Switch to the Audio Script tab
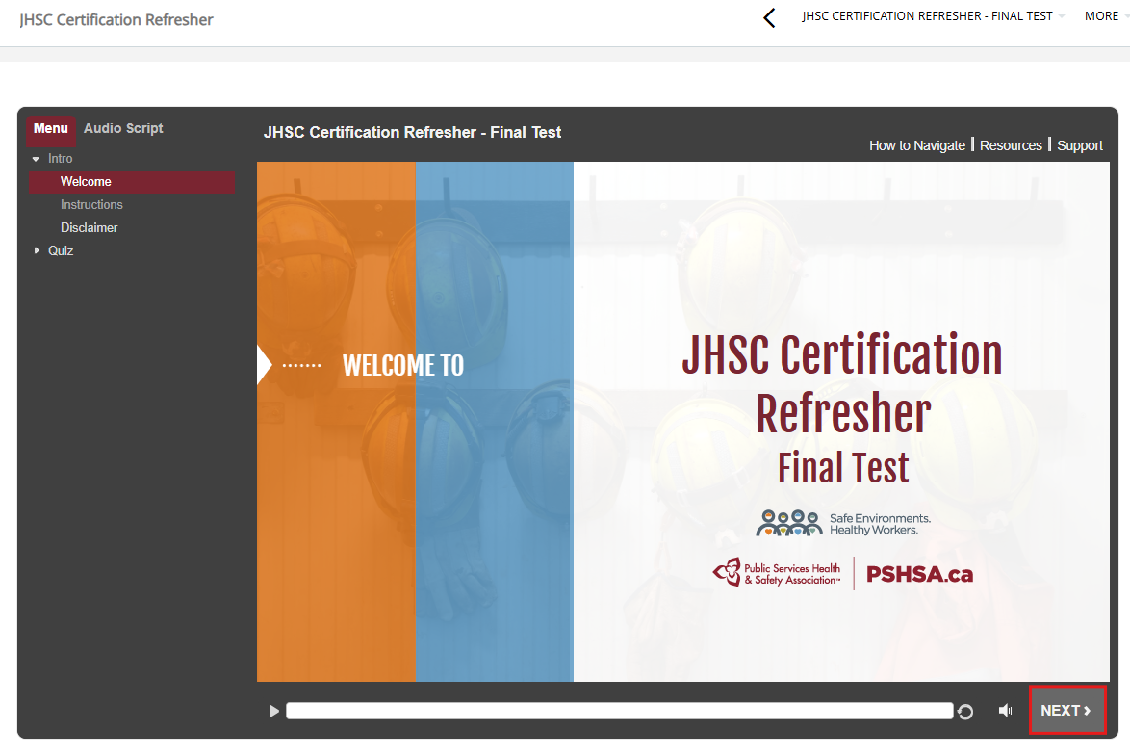The height and width of the screenshot is (756, 1130). pos(123,128)
